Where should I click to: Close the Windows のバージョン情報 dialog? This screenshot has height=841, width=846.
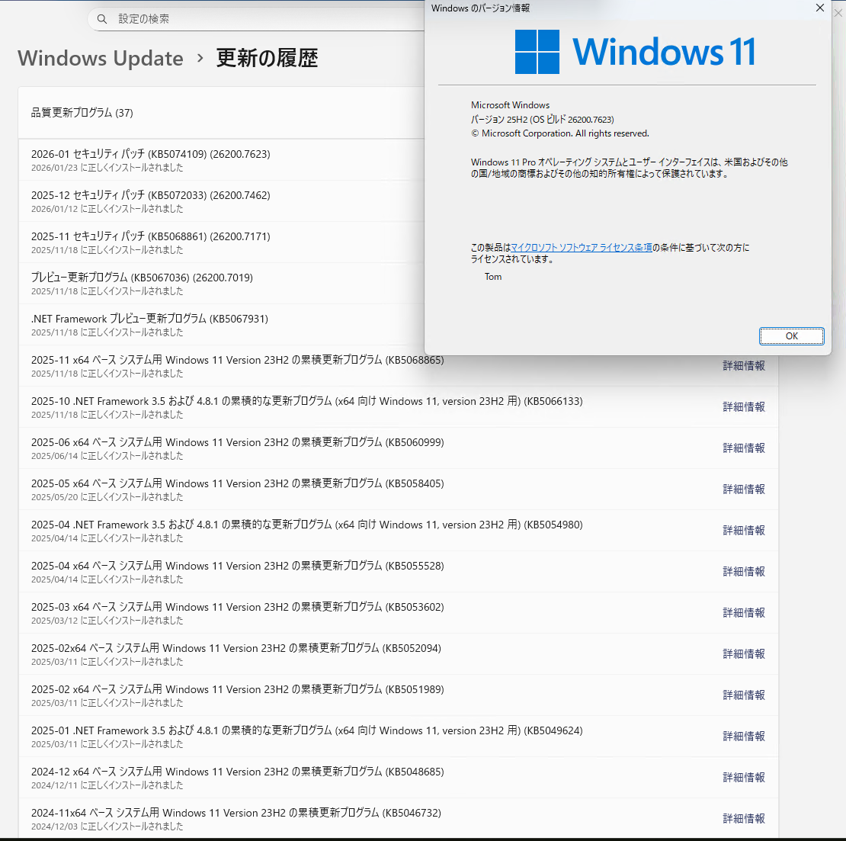pos(819,8)
